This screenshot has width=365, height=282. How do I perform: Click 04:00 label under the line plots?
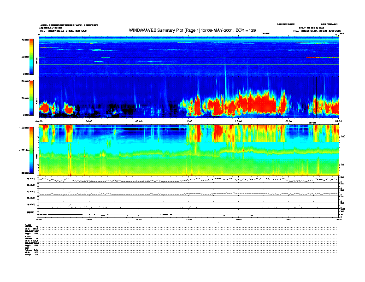click(89, 219)
